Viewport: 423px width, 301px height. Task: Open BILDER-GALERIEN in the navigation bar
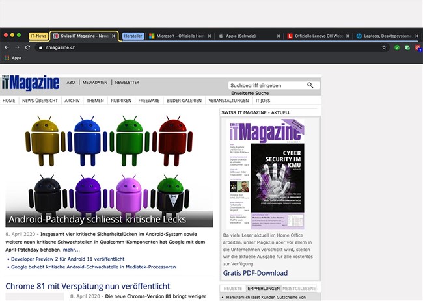[x=184, y=101]
